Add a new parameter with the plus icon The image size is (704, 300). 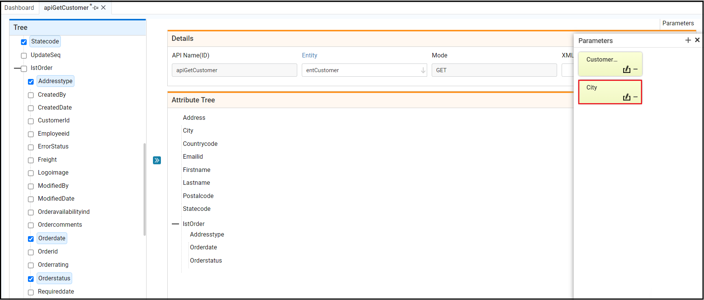click(x=688, y=40)
